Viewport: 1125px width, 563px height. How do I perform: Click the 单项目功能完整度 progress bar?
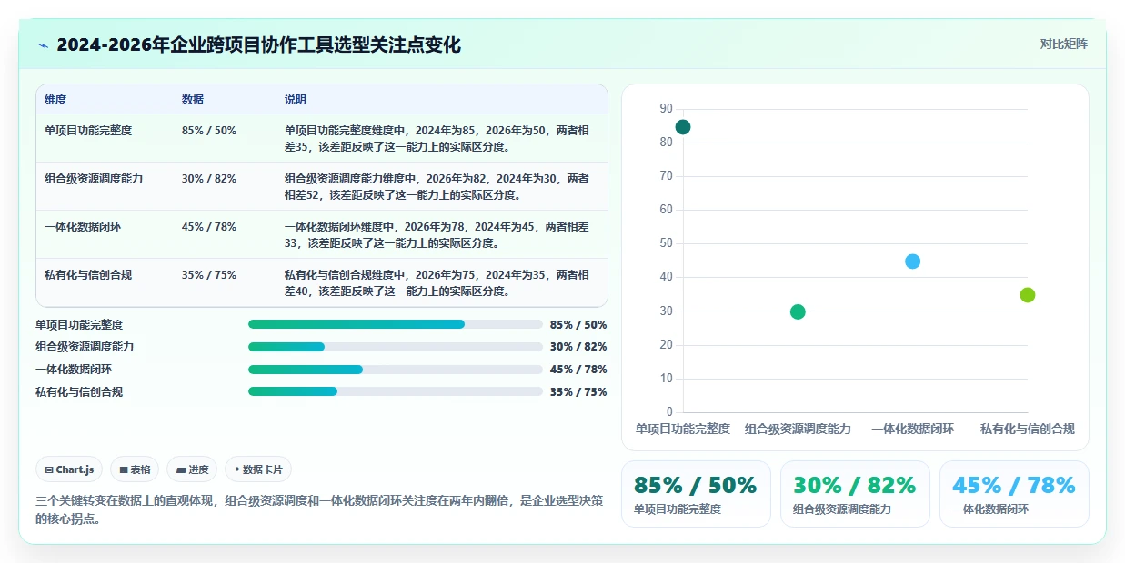tap(396, 324)
